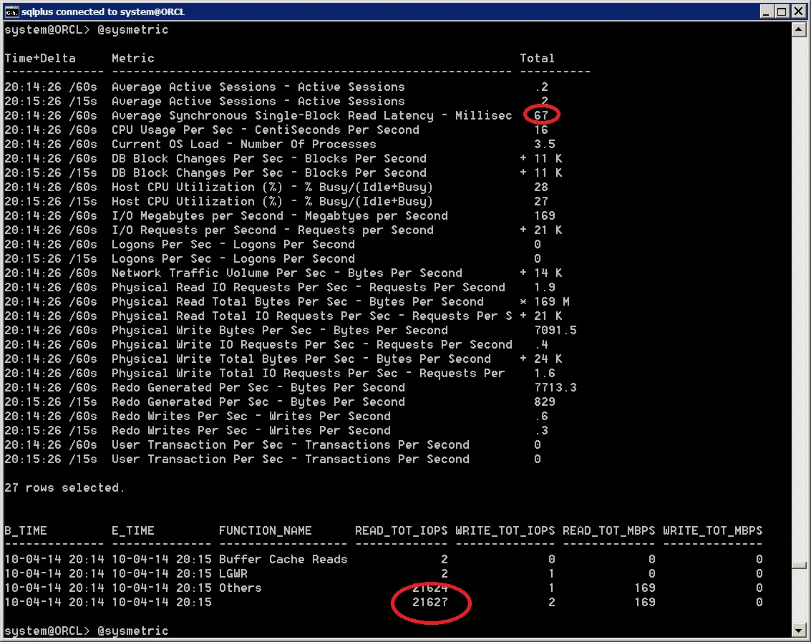Open the console system menu icon in title bar
The image size is (811, 642).
(x=11, y=11)
